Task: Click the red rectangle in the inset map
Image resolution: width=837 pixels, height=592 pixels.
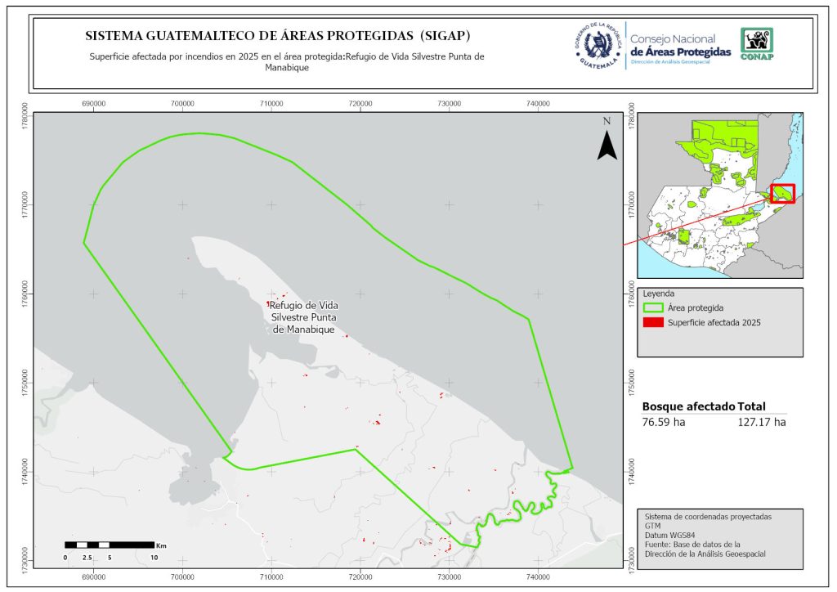Action: (x=782, y=194)
